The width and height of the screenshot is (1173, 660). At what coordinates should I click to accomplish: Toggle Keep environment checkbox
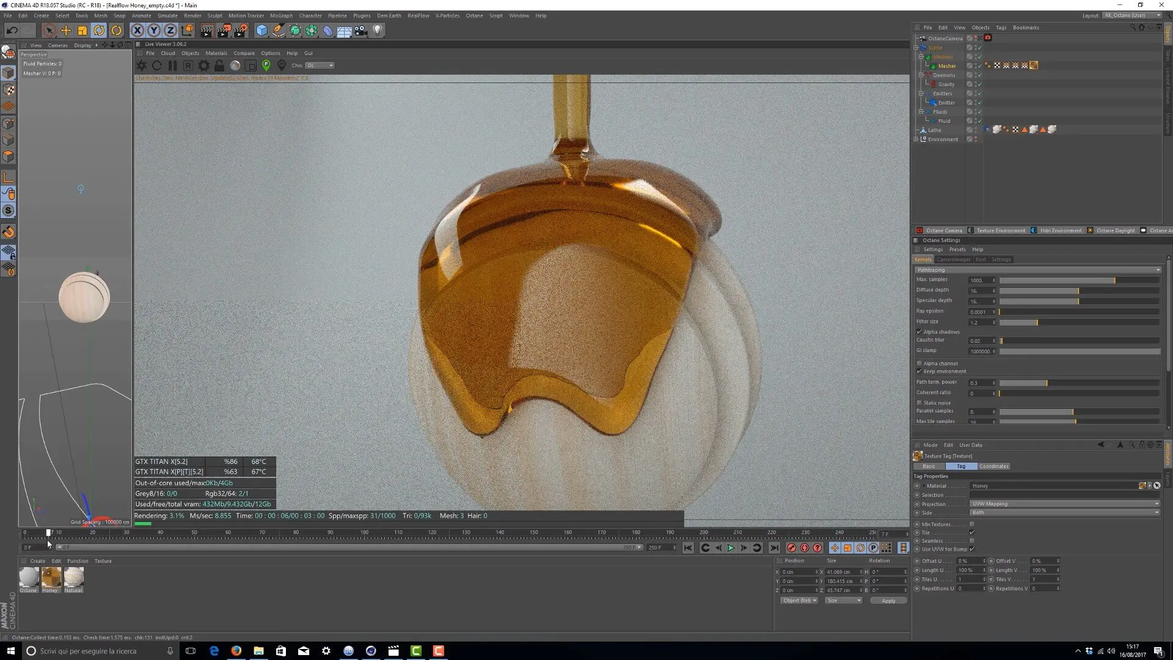[x=919, y=371]
